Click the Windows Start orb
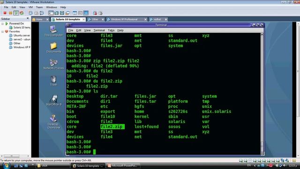This screenshot has height=169, width=300. [6, 165]
